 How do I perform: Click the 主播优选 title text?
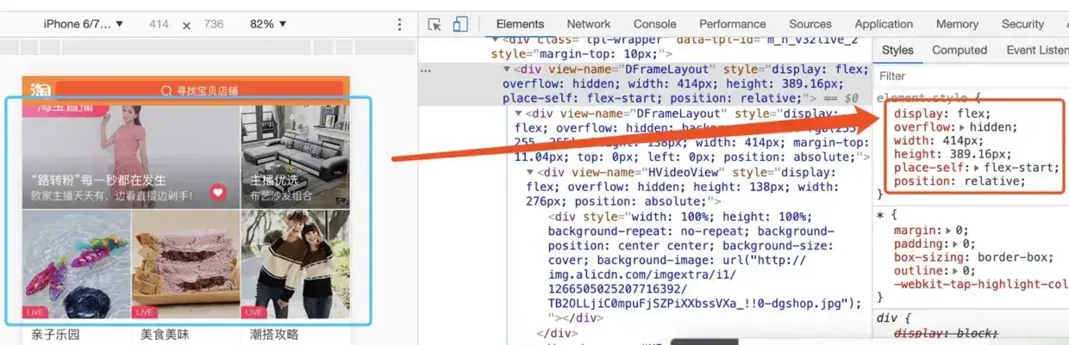[x=274, y=181]
